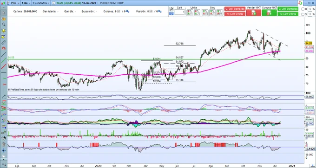This screenshot has height=168, width=316.
Task: Click the Cant quantity input field
Action: coord(179,12)
